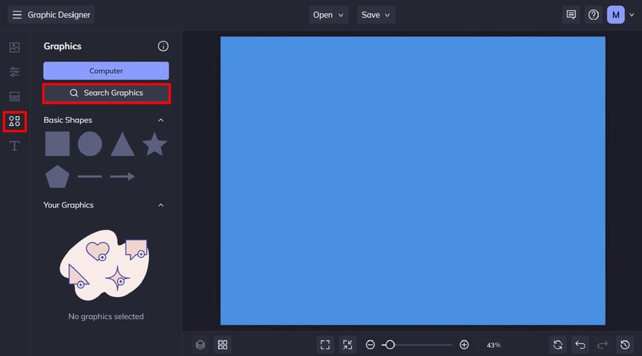Viewport: 642px width, 356px height.
Task: Click the undo arrow icon
Action: [x=579, y=344]
